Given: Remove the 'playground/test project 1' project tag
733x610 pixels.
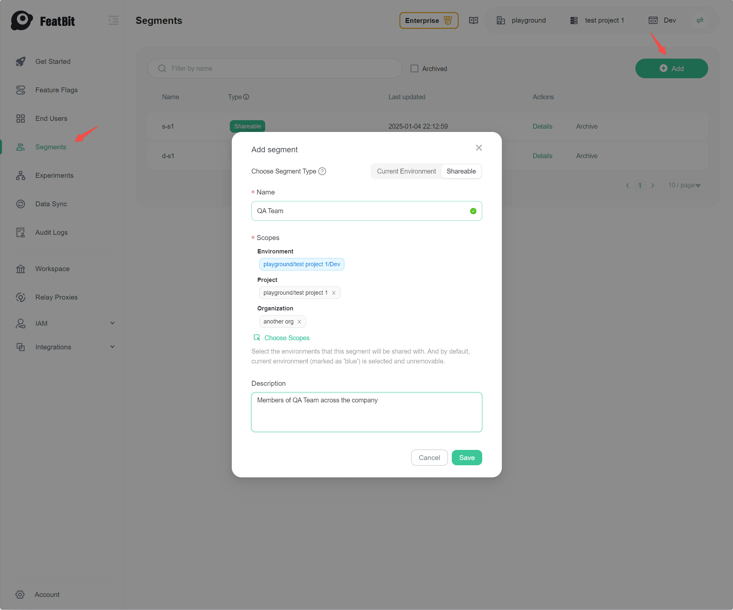Looking at the screenshot, I should [334, 293].
